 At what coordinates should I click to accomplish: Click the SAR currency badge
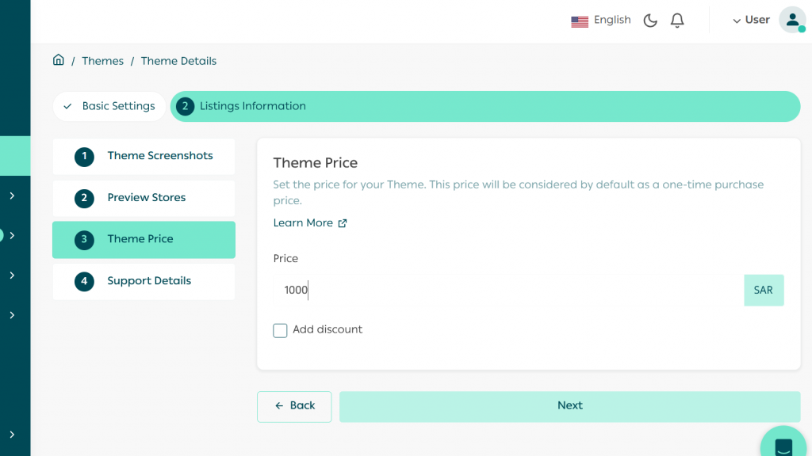[x=764, y=291]
